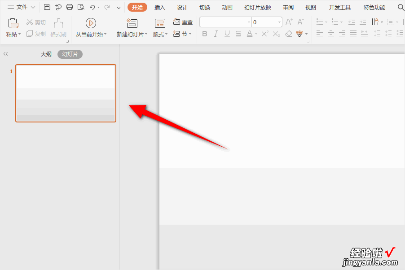Start slideshow with 从当前开始 play icon
Viewport: 405px width, 270px height.
click(x=91, y=23)
